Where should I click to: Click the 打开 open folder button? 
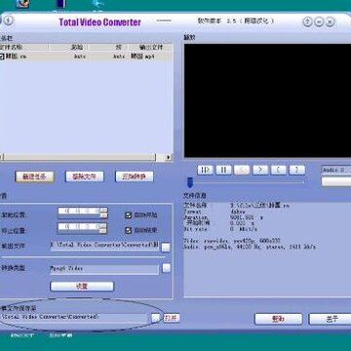pos(172,318)
